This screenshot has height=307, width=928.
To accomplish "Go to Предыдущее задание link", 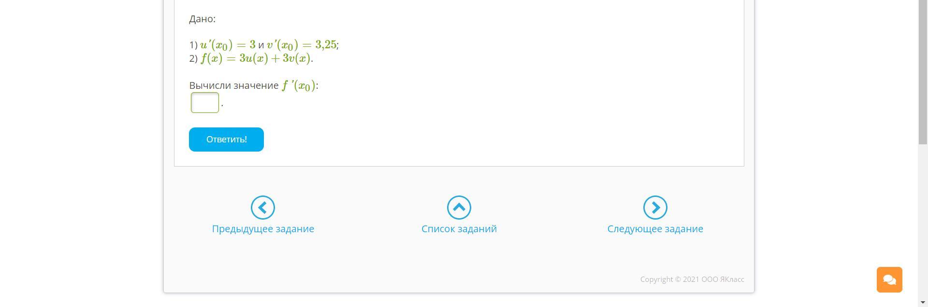I will pos(263,229).
